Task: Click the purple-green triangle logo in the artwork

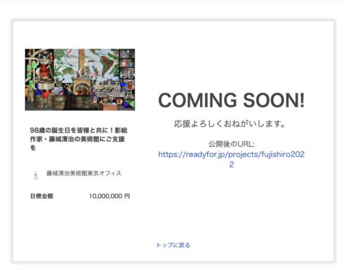Action: [129, 104]
